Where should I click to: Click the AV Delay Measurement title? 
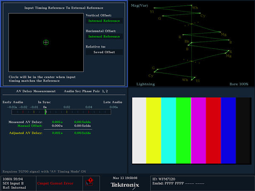(x=36, y=91)
